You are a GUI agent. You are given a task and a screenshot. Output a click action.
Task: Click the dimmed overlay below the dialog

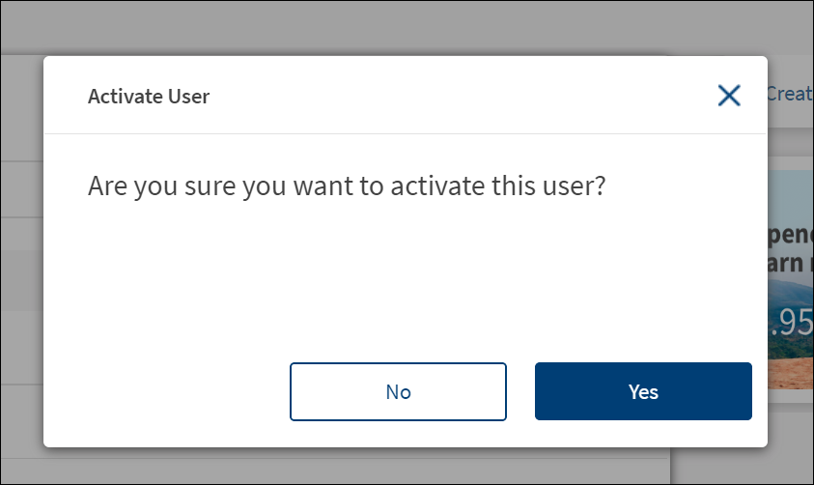pyautogui.click(x=386, y=466)
